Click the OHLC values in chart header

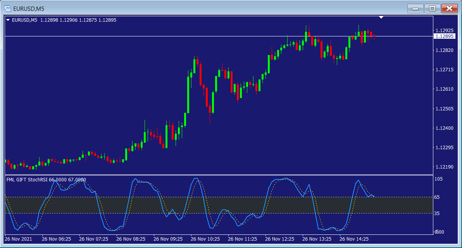point(78,20)
